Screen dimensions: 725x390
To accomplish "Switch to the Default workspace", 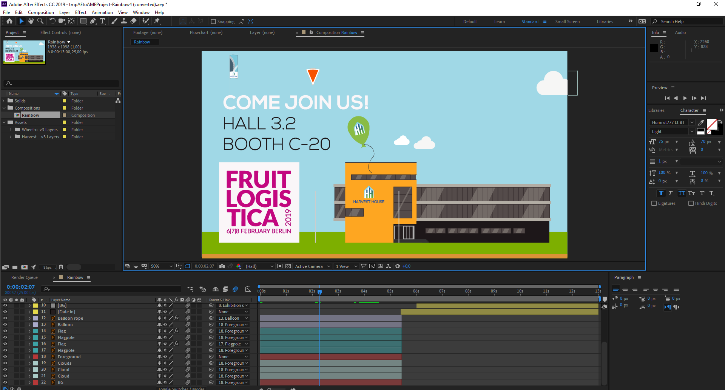I will (470, 22).
